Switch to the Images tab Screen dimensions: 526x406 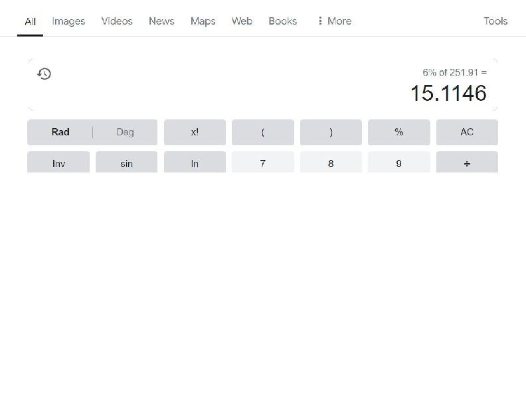(x=68, y=21)
